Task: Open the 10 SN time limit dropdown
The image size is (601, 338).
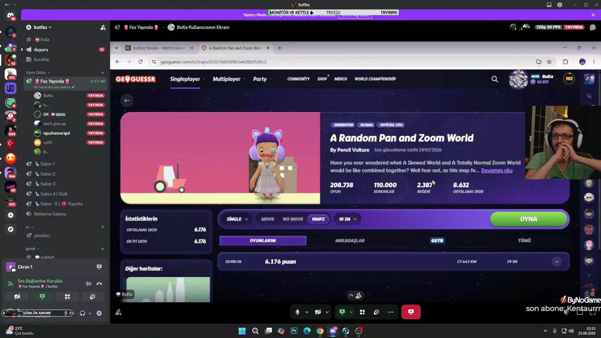Action: pyautogui.click(x=348, y=219)
